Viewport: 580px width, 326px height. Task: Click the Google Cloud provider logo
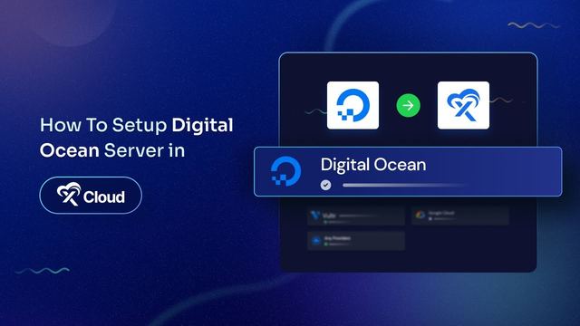pyautogui.click(x=420, y=215)
